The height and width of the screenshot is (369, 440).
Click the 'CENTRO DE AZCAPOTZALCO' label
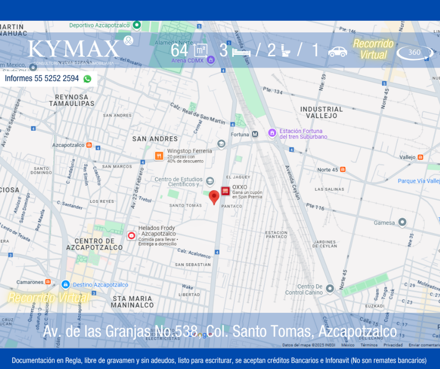coord(95,244)
